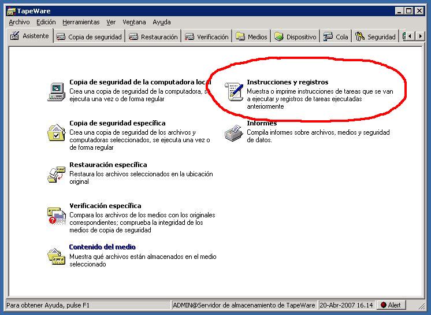The image size is (431, 315).
Task: Switch to the Copia de seguridad tab
Action: tap(90, 36)
